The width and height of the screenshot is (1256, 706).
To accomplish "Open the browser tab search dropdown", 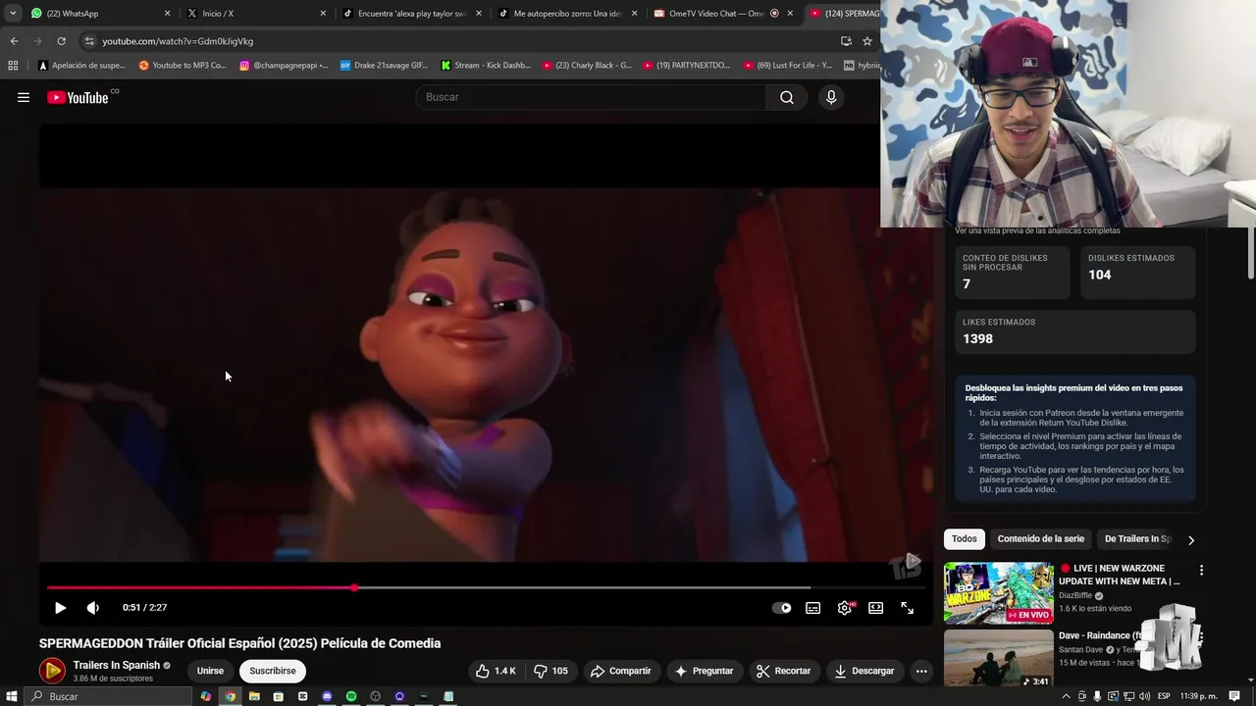I will pos(13,14).
